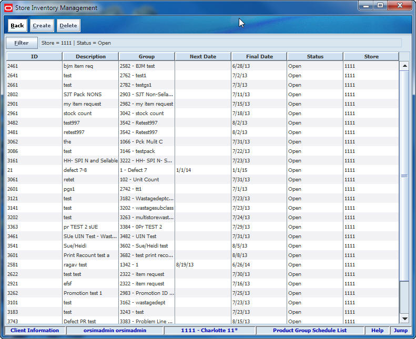The height and width of the screenshot is (339, 416).
Task: Click group '2762 - test1'
Action: tap(133, 76)
